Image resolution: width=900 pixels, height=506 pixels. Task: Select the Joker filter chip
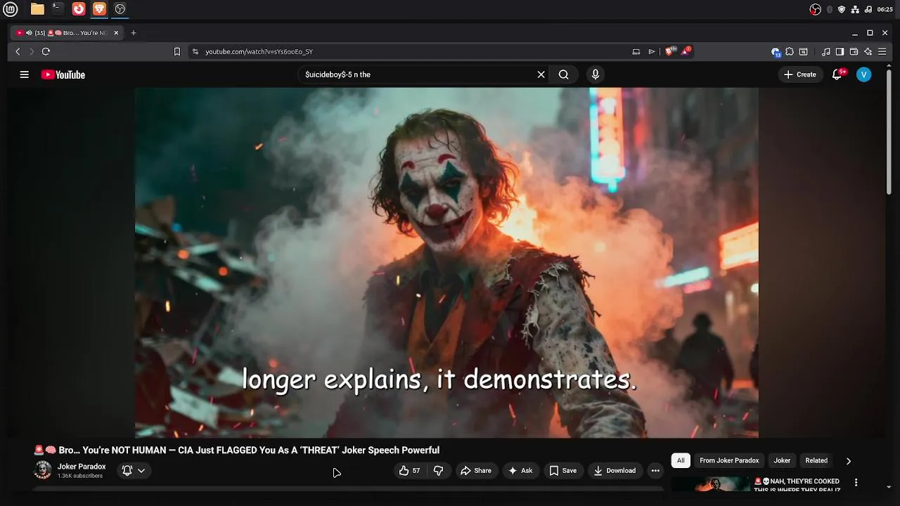[782, 460]
